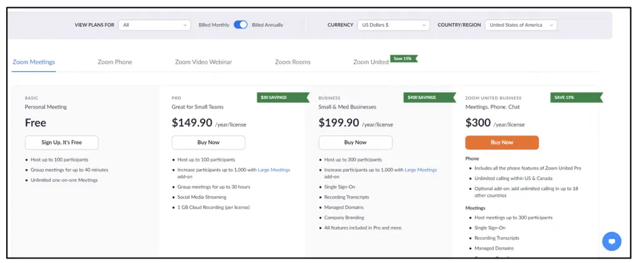Viewport: 639px width, 263px height.
Task: Toggle billing between monthly and annually
Action: [x=240, y=25]
